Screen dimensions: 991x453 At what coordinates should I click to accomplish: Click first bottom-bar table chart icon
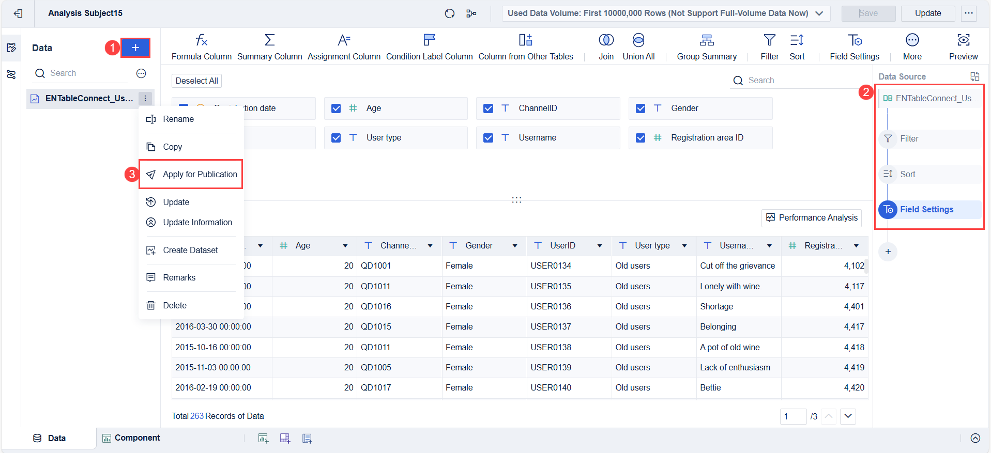point(263,438)
